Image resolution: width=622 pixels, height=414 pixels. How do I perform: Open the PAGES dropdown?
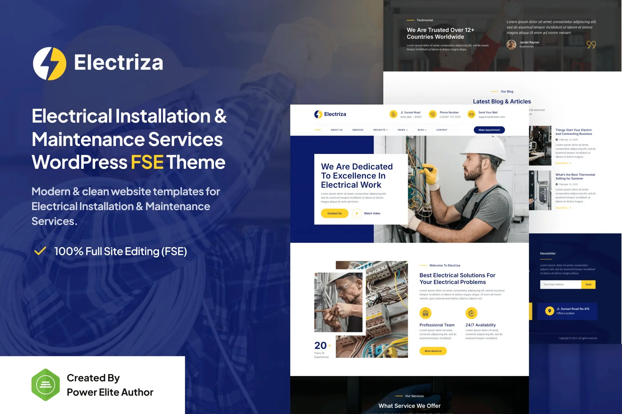click(402, 130)
